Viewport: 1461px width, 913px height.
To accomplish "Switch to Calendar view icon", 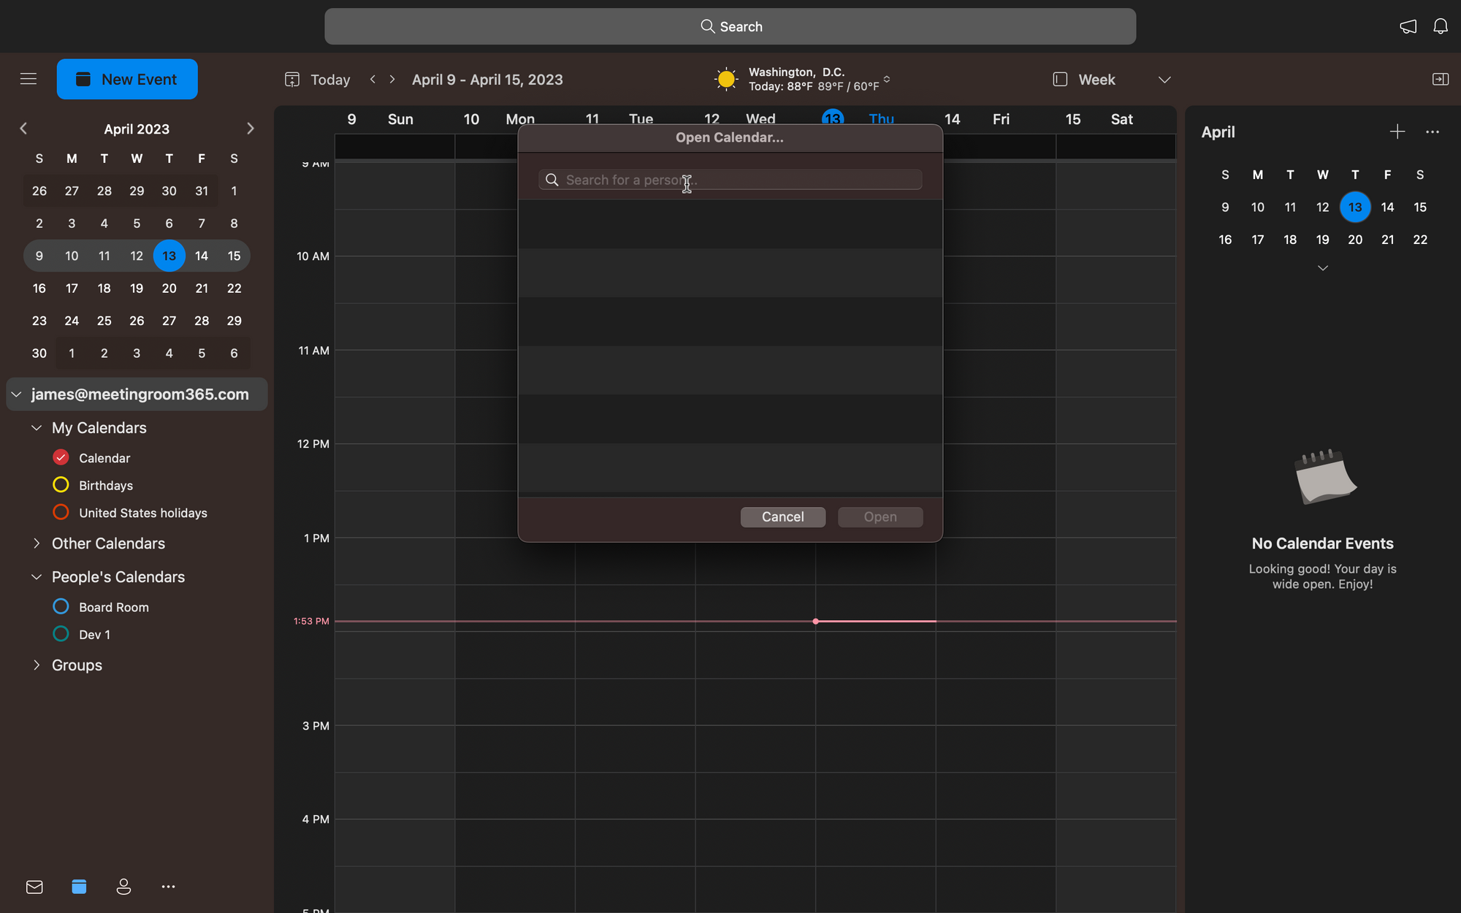I will (79, 887).
